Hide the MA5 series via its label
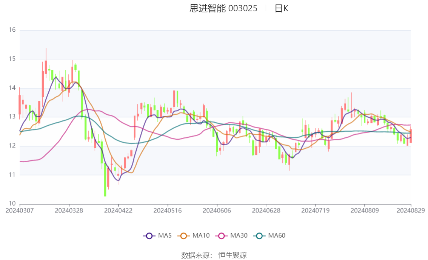428x260 pixels. (165, 235)
